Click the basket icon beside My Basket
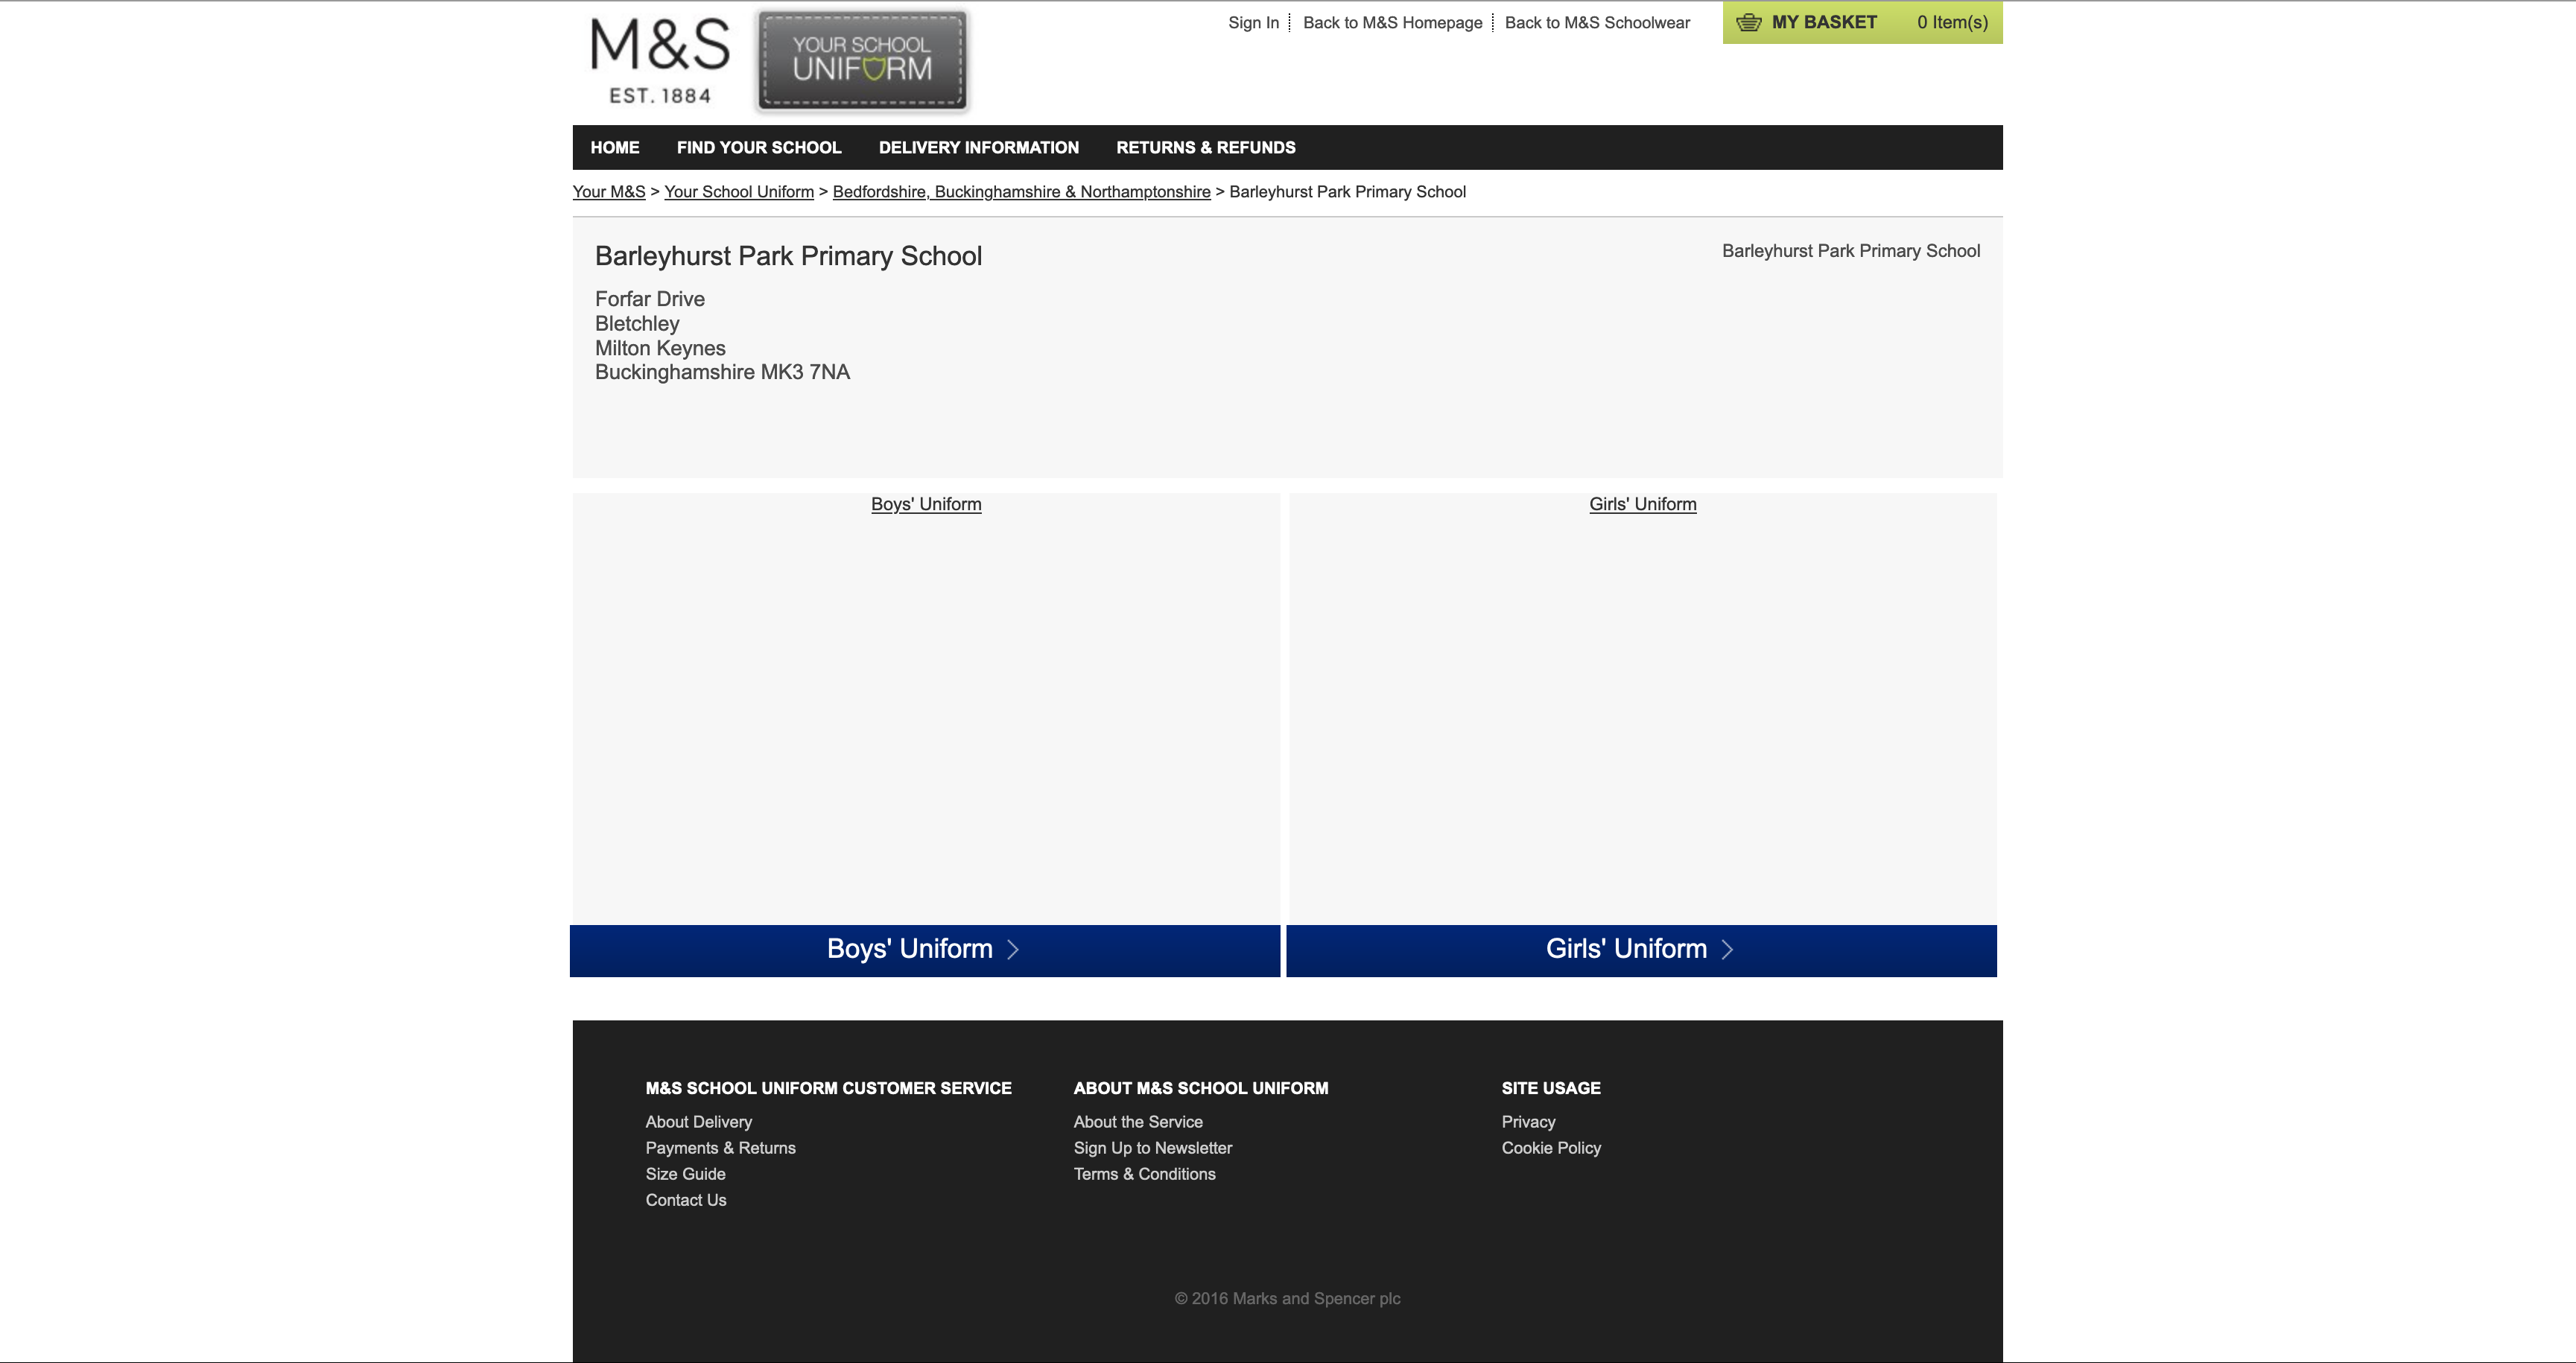The height and width of the screenshot is (1363, 2576). coord(1748,22)
